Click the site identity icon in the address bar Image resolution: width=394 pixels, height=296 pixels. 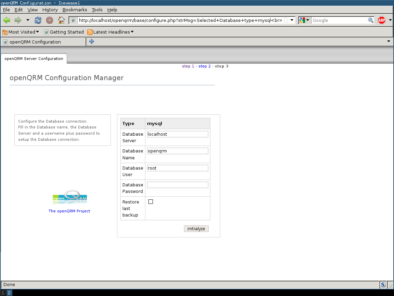pos(73,20)
